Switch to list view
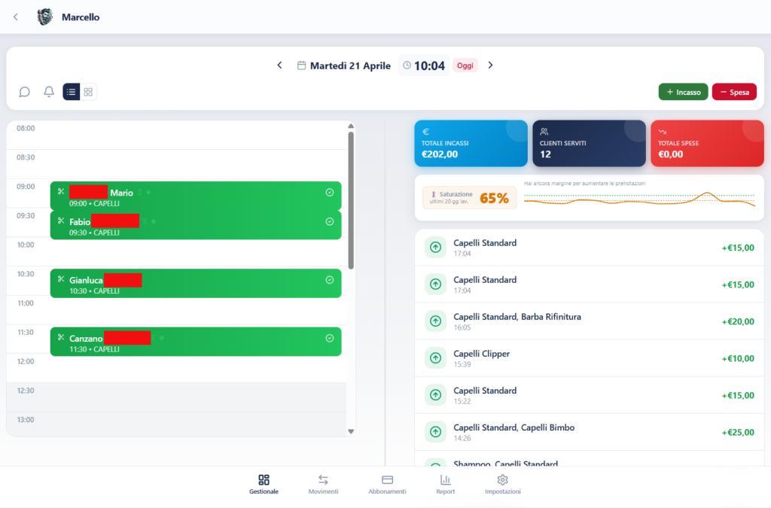This screenshot has height=508, width=771. 72,92
